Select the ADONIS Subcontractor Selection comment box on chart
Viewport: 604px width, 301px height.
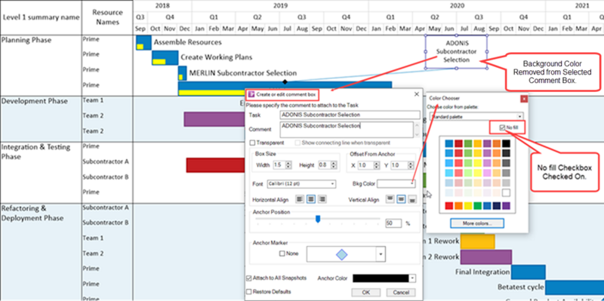pos(457,52)
